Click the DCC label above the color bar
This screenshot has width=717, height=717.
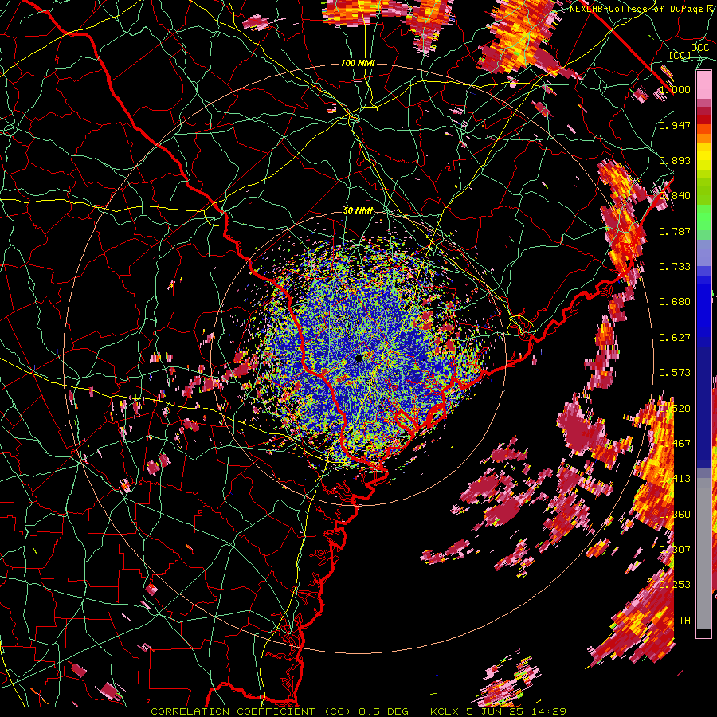point(699,48)
